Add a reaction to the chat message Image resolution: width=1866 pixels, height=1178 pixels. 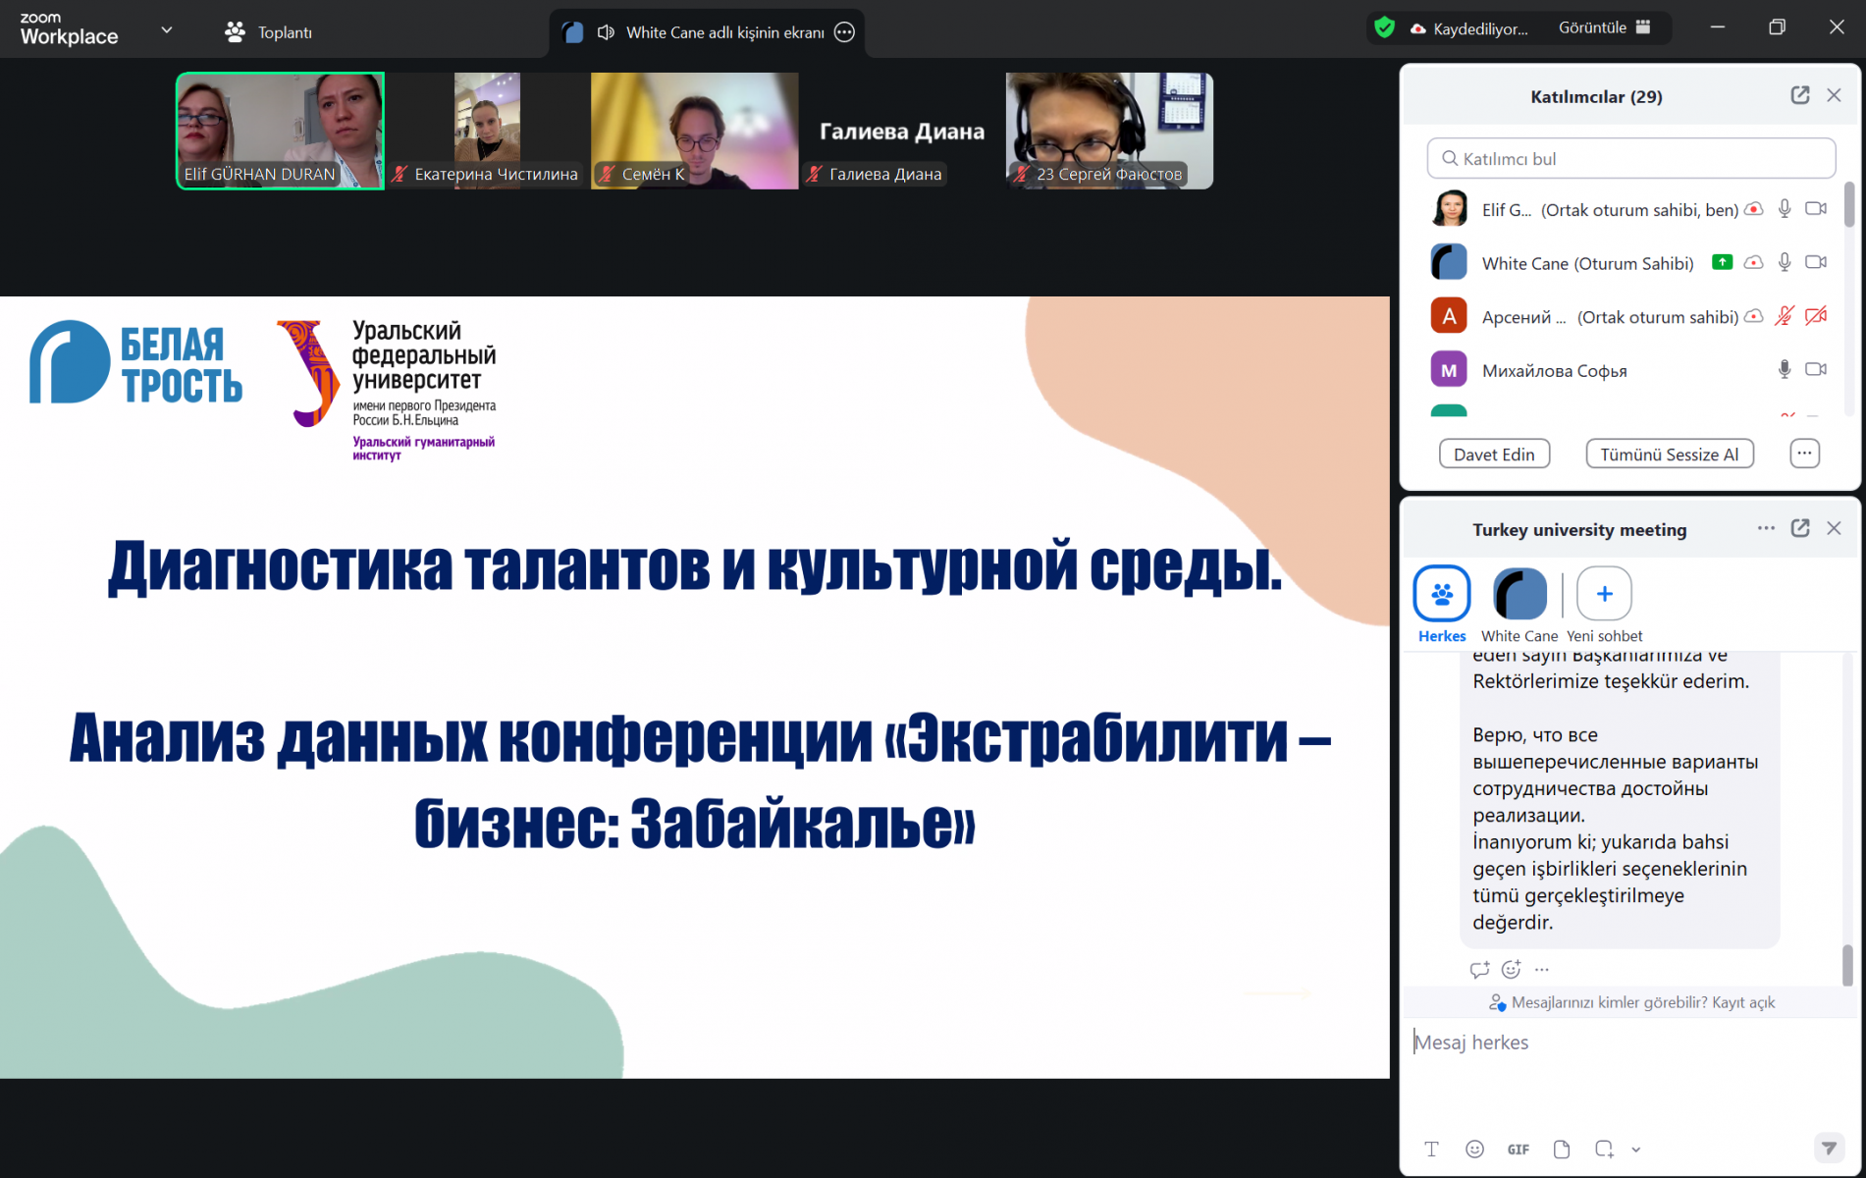(1511, 969)
